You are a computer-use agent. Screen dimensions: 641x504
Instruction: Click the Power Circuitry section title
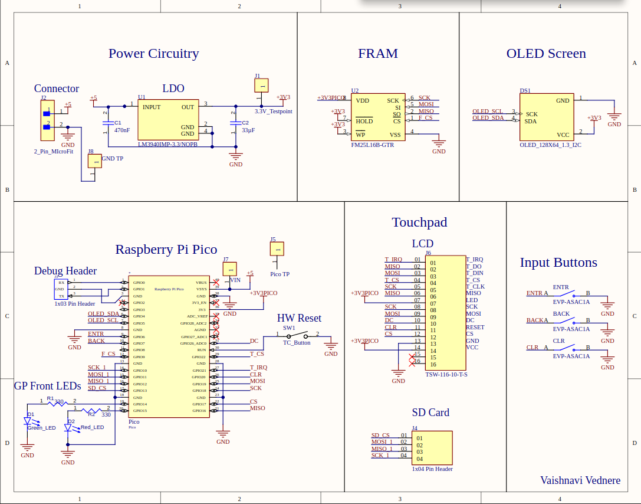pos(154,53)
